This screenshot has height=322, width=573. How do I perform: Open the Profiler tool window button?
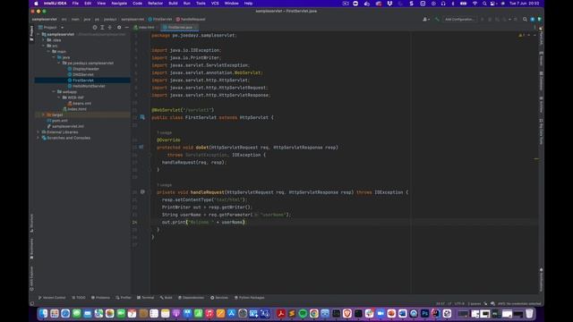124,298
